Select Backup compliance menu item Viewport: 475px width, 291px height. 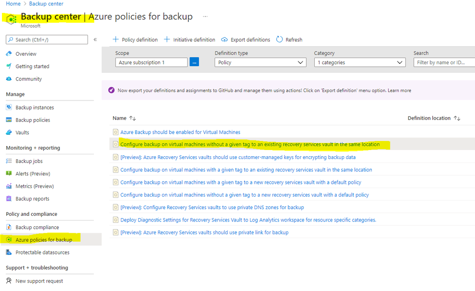click(37, 227)
